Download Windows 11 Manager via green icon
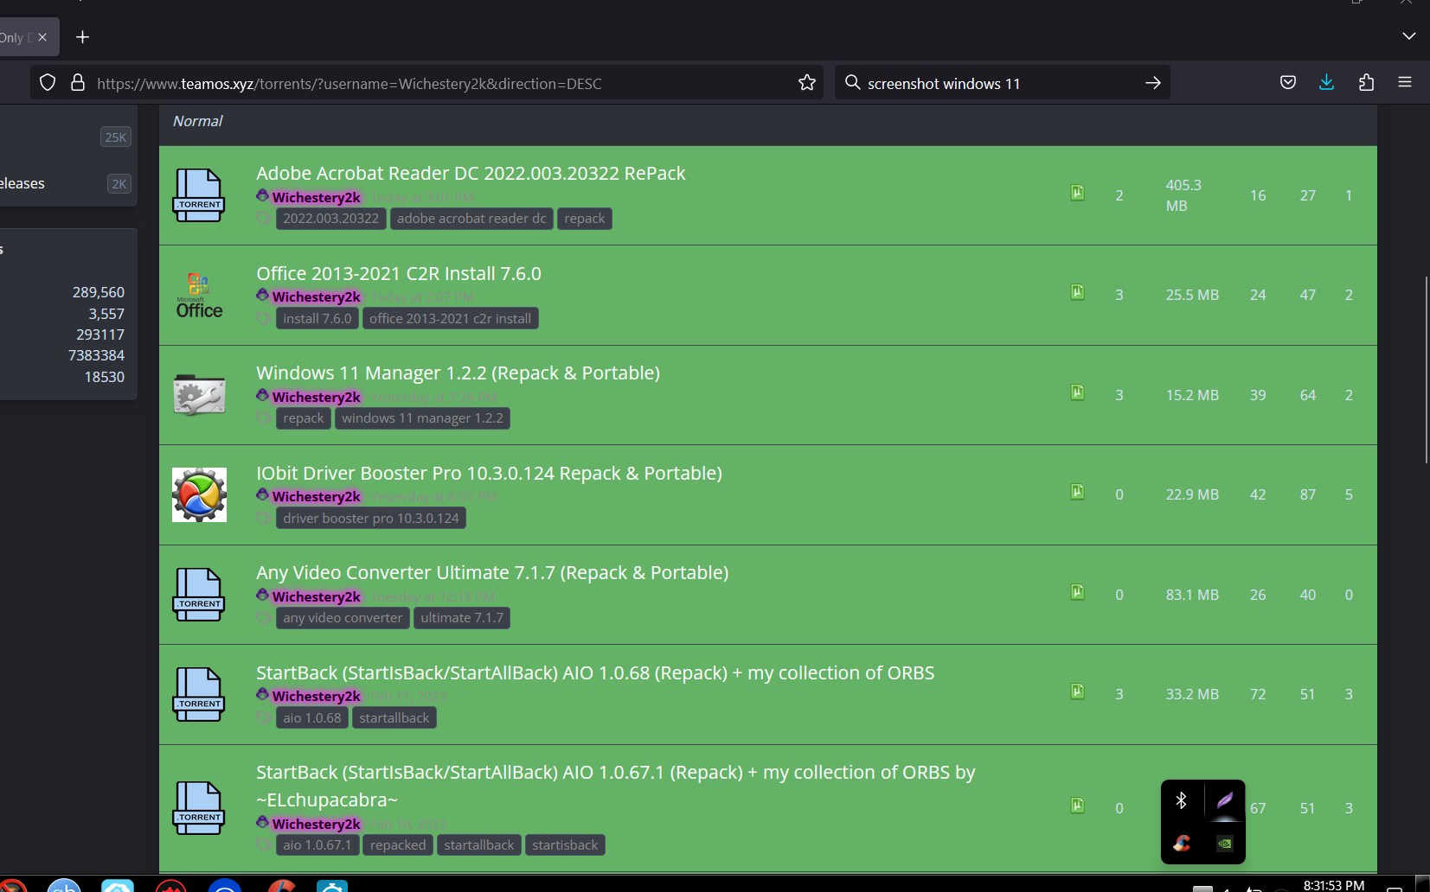1430x892 pixels. 1077,392
